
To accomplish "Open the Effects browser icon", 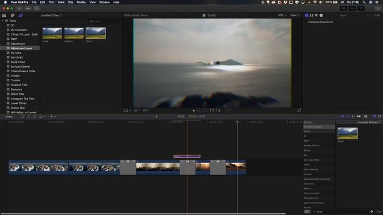I will tap(374, 116).
